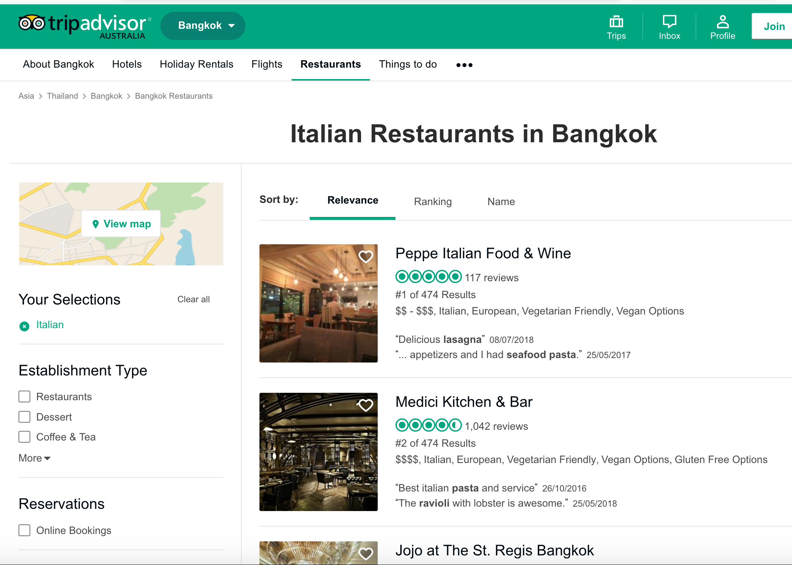Open the Jojo restaurant photo thumbnail
The height and width of the screenshot is (565, 792).
click(319, 553)
